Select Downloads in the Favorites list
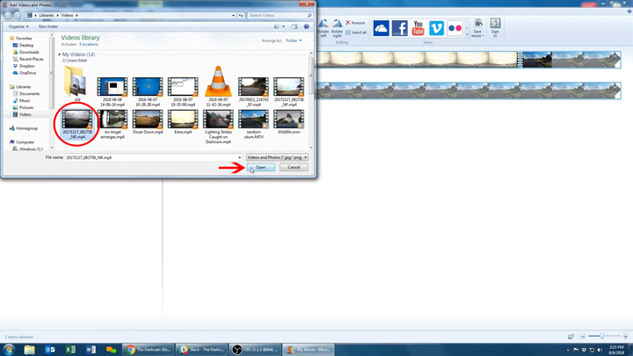The image size is (633, 356). click(29, 52)
